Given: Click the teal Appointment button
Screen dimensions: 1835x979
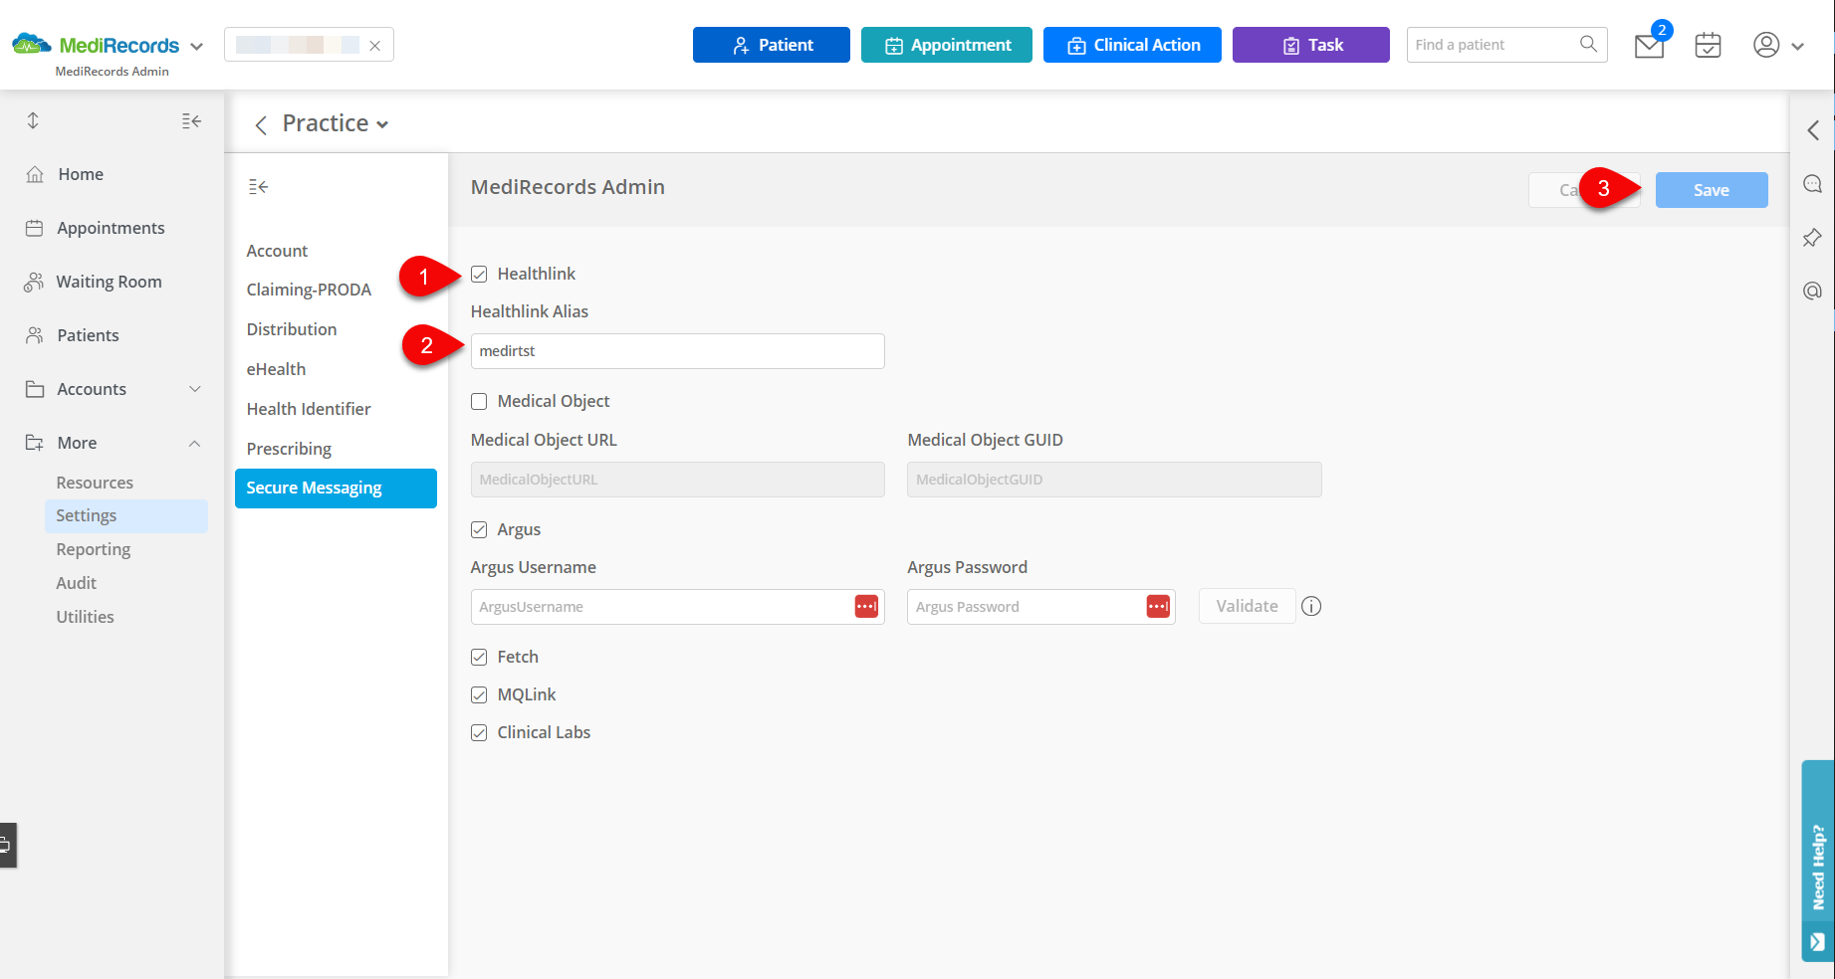Looking at the screenshot, I should click(x=947, y=45).
